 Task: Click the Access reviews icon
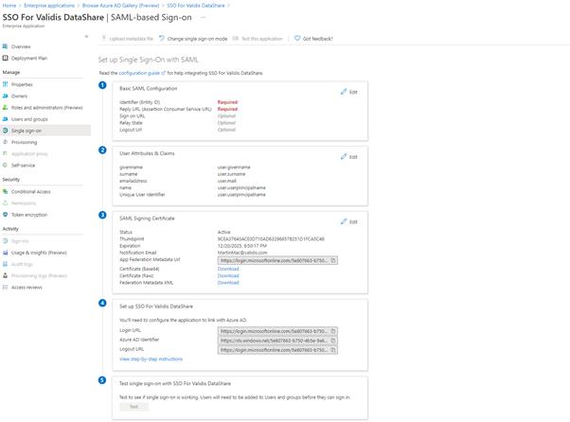coord(5,287)
